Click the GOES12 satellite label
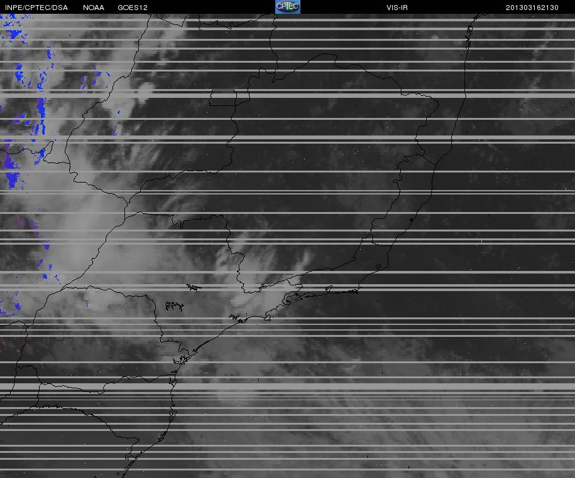This screenshot has width=575, height=478. pos(133,8)
